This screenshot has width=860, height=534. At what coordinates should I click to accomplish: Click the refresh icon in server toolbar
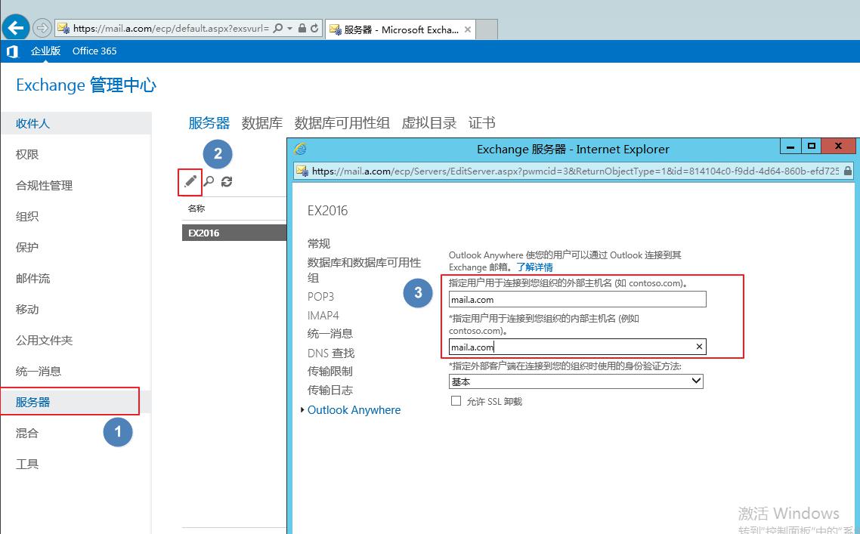[227, 181]
